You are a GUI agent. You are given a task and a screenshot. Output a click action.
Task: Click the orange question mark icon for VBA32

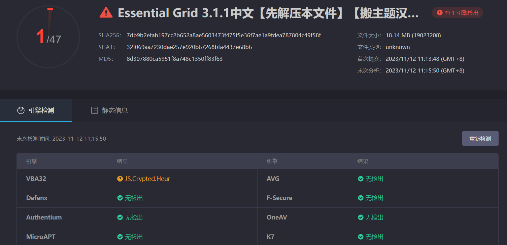tap(120, 179)
